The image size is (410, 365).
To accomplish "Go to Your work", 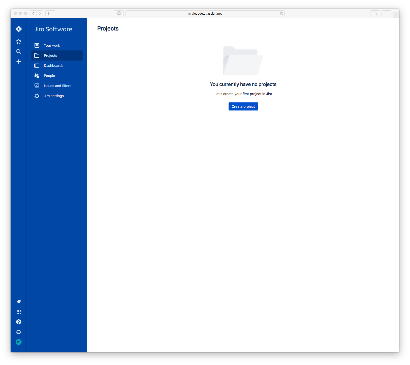I will click(52, 45).
